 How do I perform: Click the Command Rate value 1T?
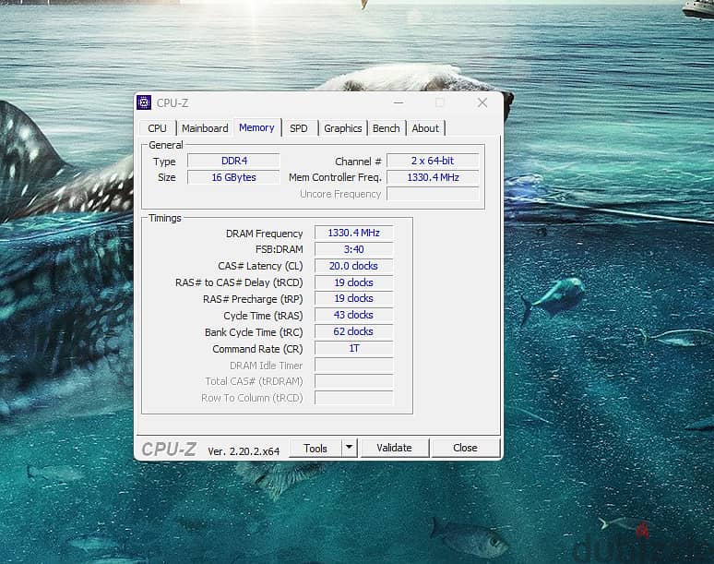coord(354,349)
